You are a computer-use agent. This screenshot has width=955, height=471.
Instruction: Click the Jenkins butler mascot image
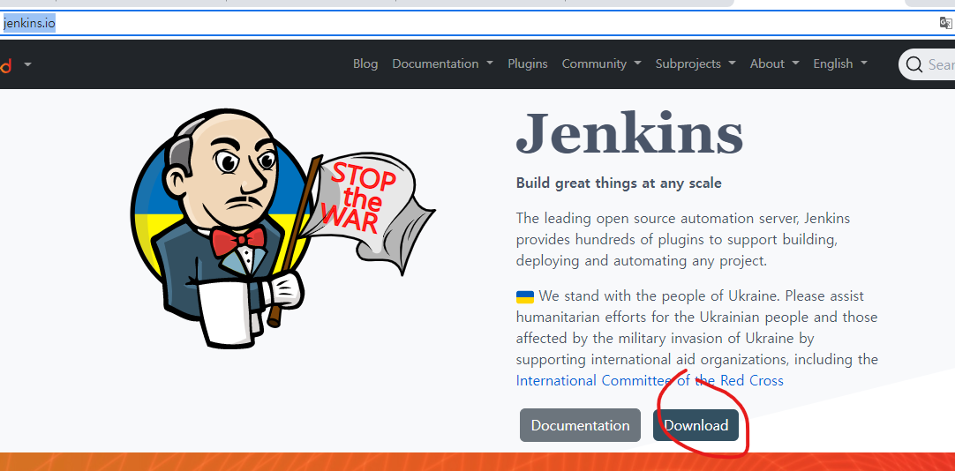pos(282,228)
